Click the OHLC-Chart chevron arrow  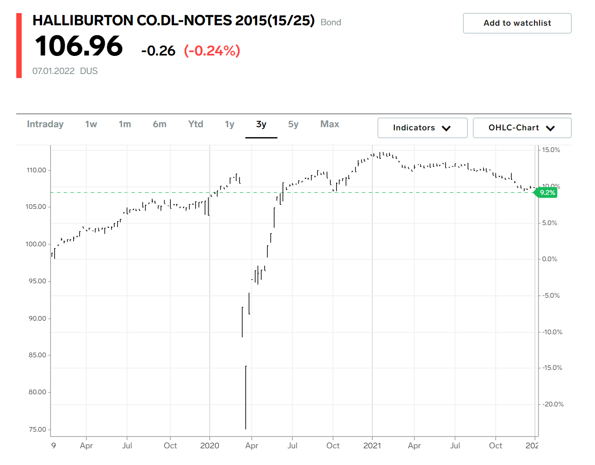(x=550, y=128)
